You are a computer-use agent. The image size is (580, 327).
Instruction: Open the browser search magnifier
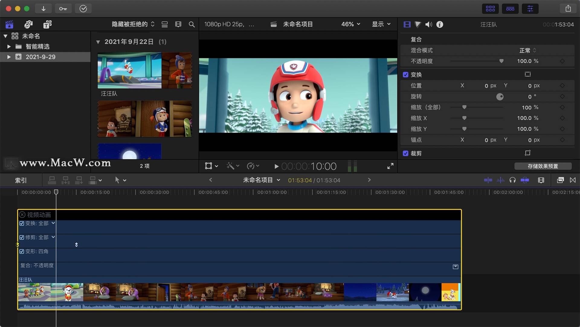click(x=192, y=24)
